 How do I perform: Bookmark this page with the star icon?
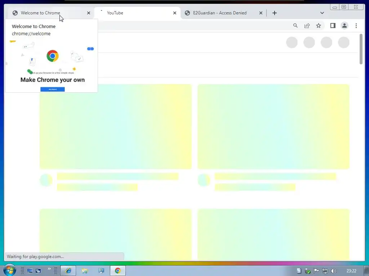[x=319, y=26]
